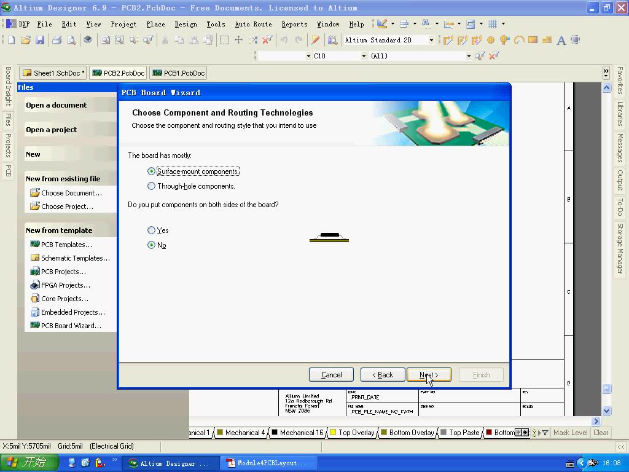629x472 pixels.
Task: Click the Cancel button in wizard
Action: pos(331,375)
